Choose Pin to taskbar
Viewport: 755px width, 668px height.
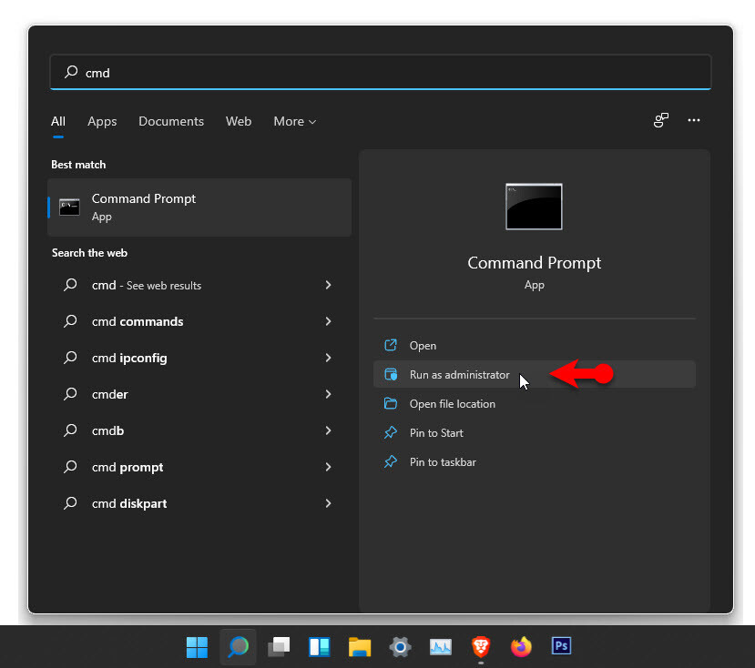535,462
